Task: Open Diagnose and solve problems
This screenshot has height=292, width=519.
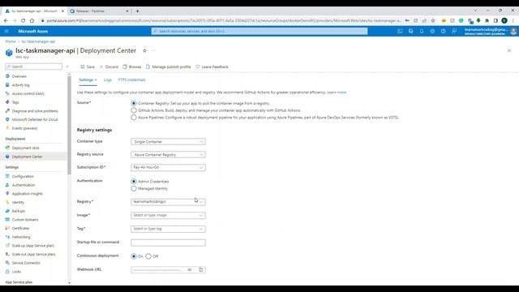Action: [x=35, y=111]
